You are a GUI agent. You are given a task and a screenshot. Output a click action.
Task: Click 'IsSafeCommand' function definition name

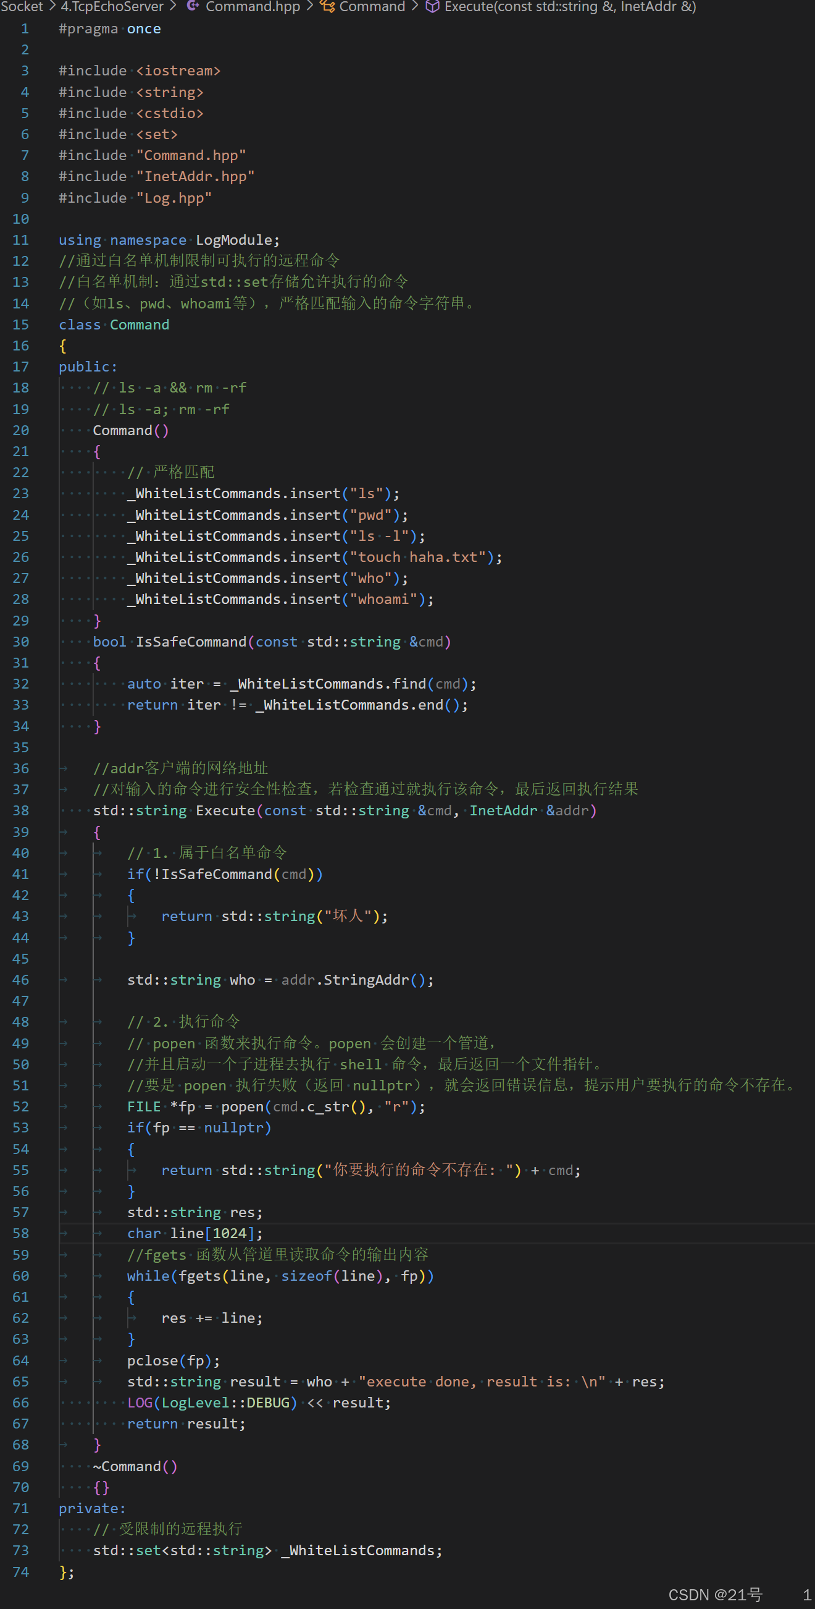point(191,642)
